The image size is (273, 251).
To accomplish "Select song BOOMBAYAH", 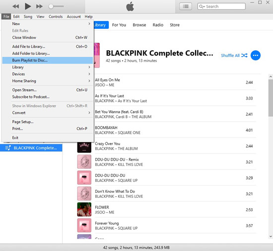I will tap(175, 130).
